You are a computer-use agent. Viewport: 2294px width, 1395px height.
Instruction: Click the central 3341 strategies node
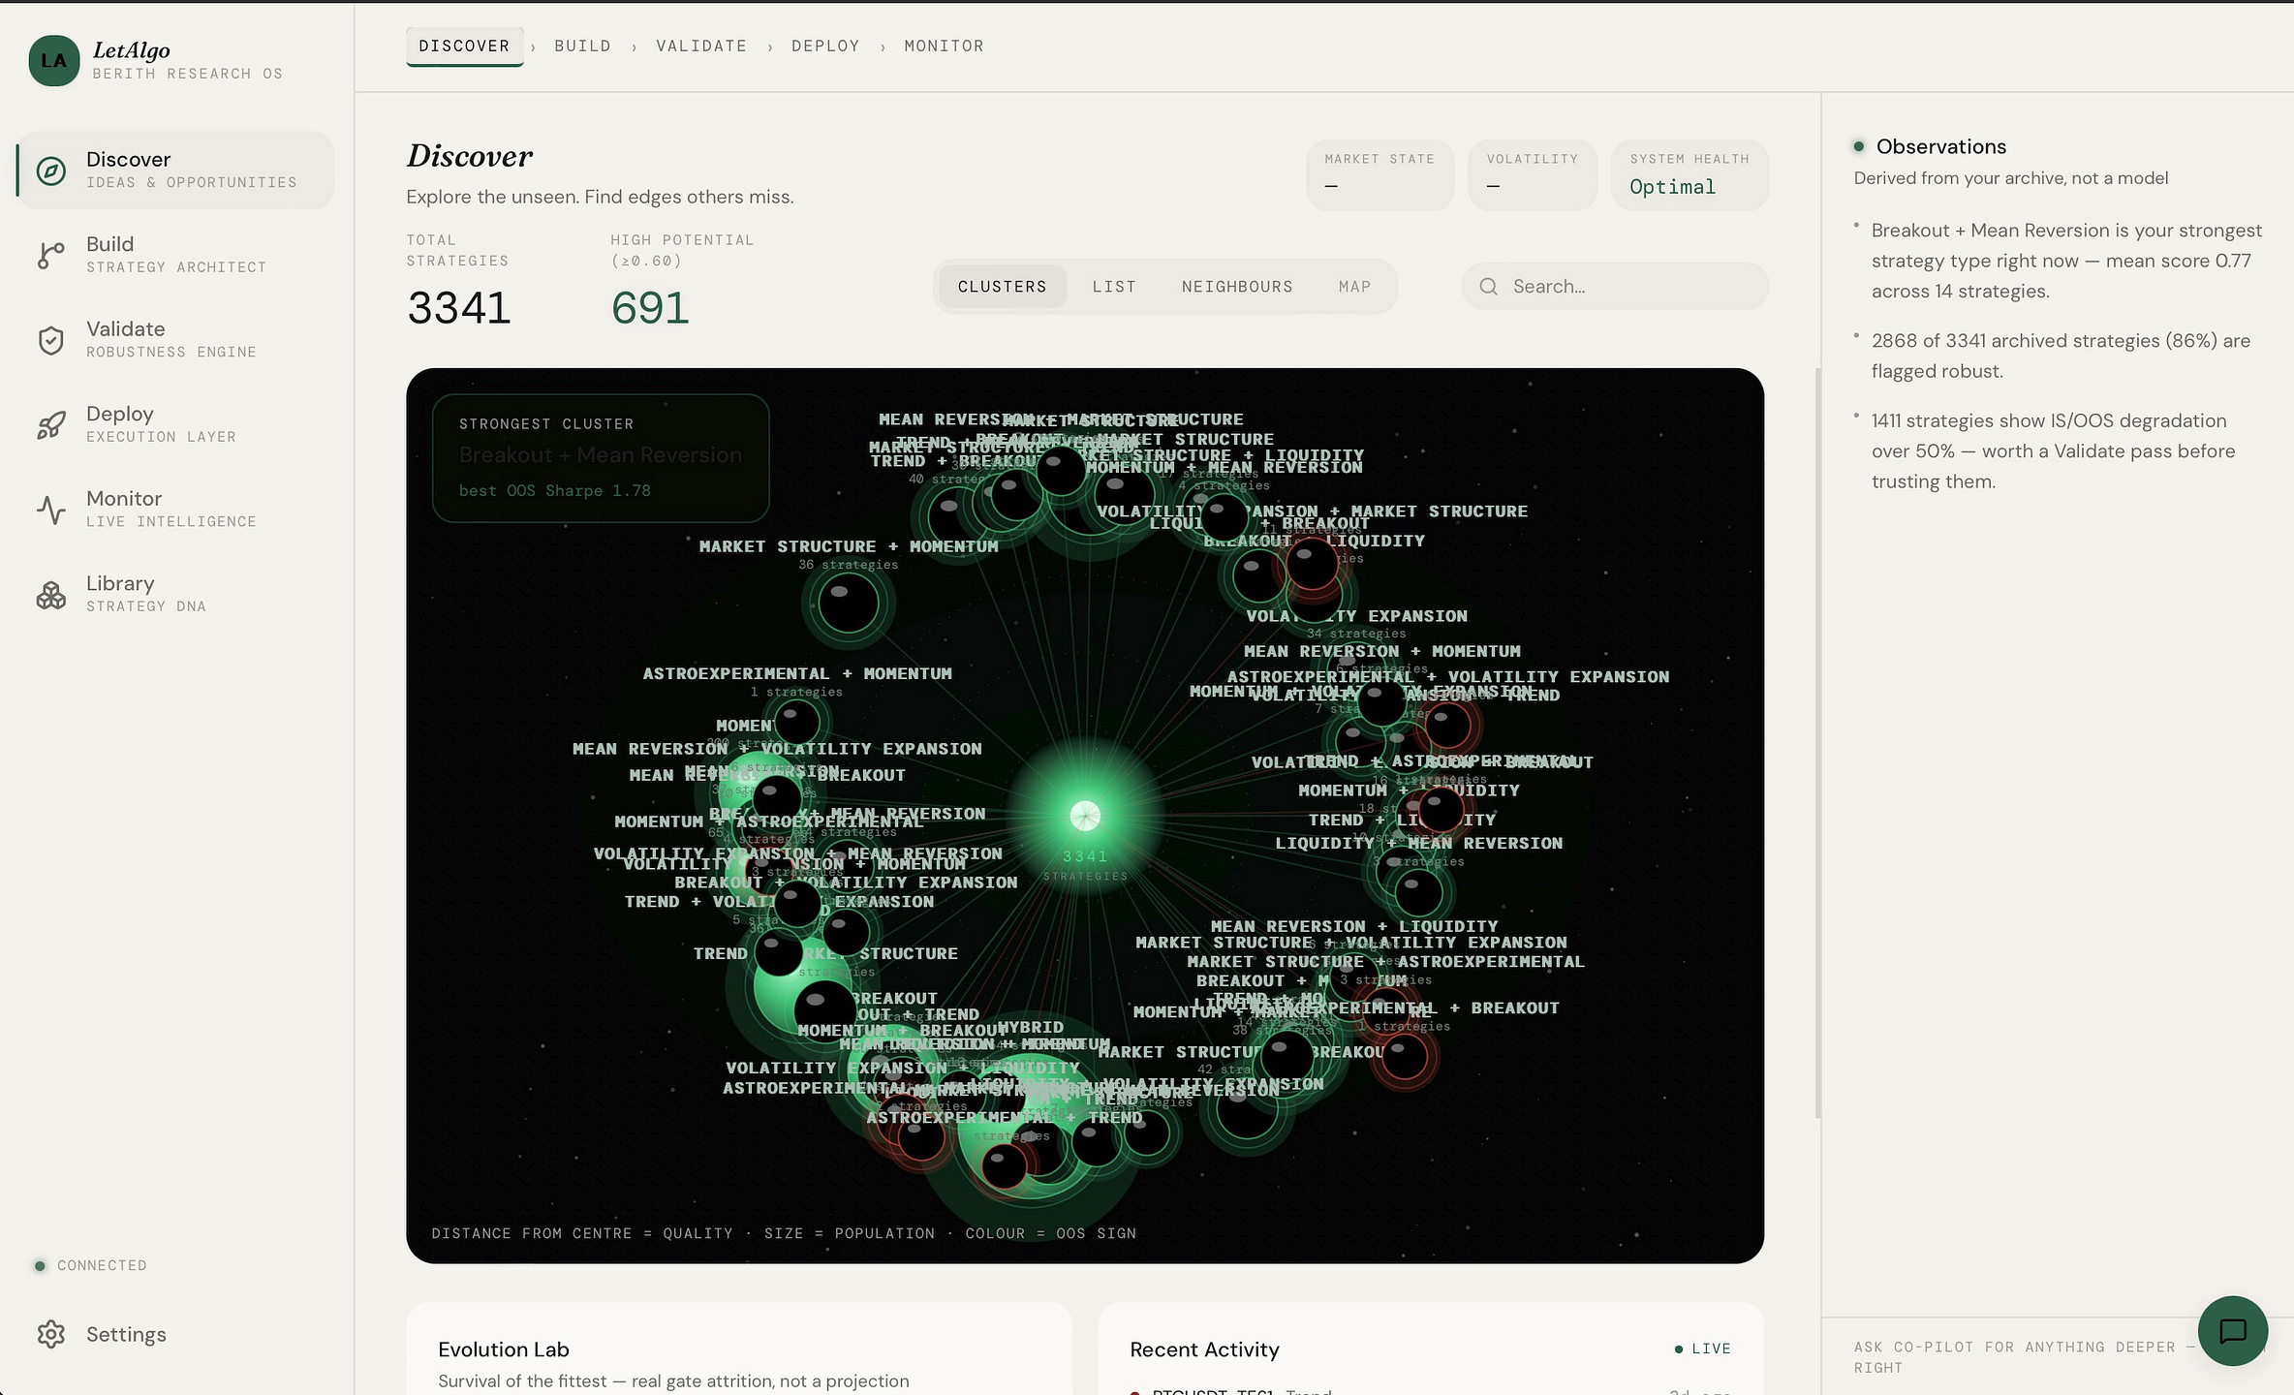(x=1085, y=817)
